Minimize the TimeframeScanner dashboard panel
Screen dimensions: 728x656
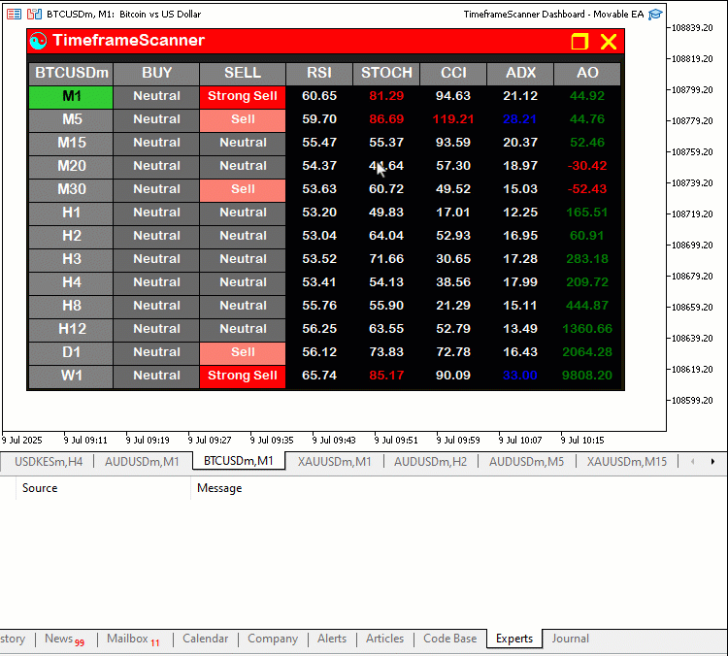pos(579,42)
